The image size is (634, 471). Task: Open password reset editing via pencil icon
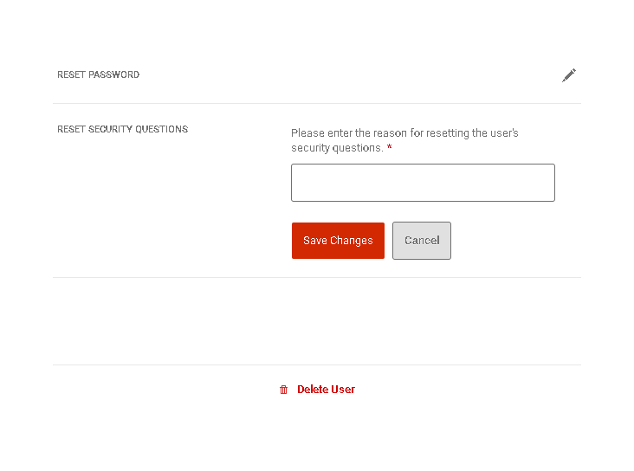[x=569, y=75]
